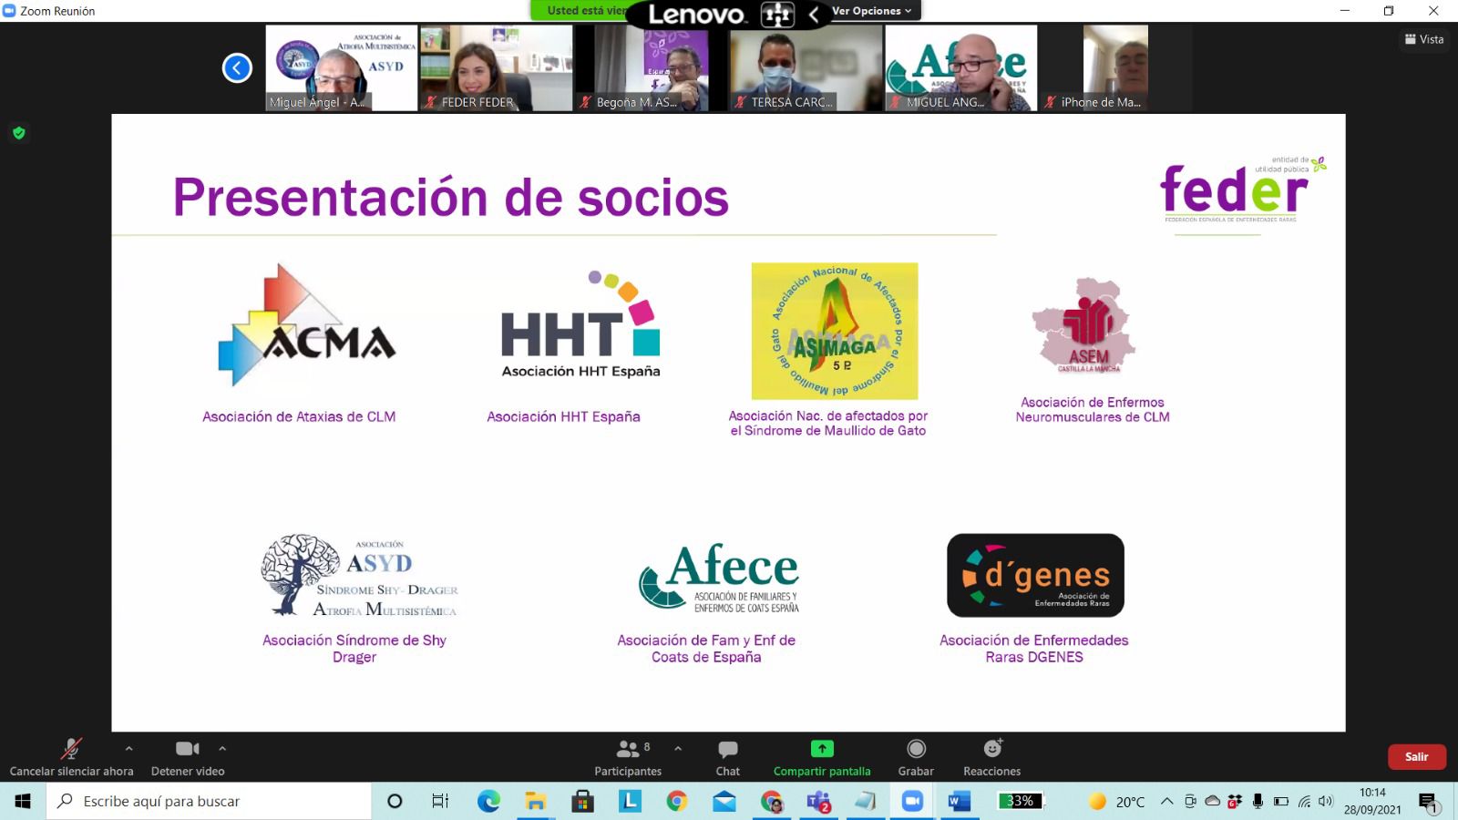
Task: Open the Ver Opciones dropdown
Action: (x=872, y=11)
